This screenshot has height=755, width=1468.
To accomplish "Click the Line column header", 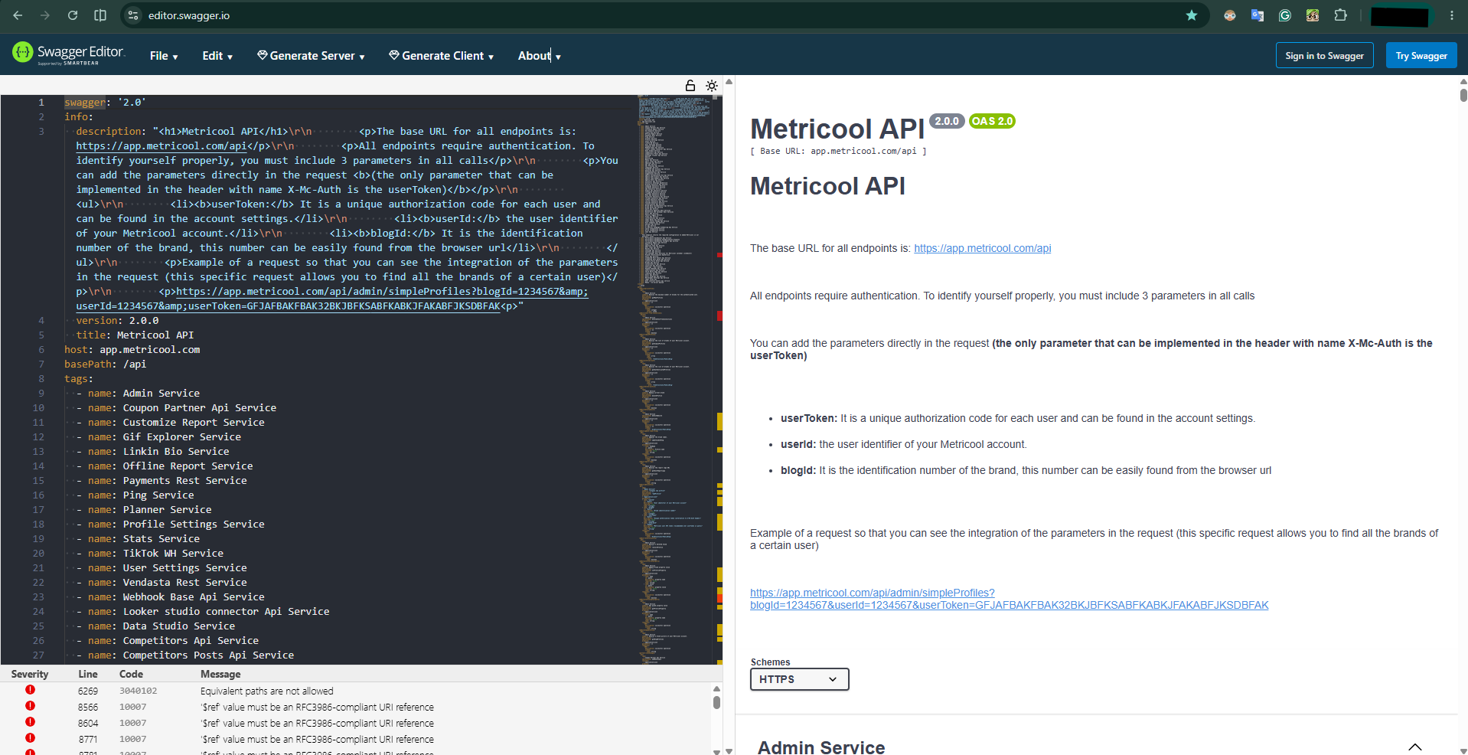I will 88,674.
